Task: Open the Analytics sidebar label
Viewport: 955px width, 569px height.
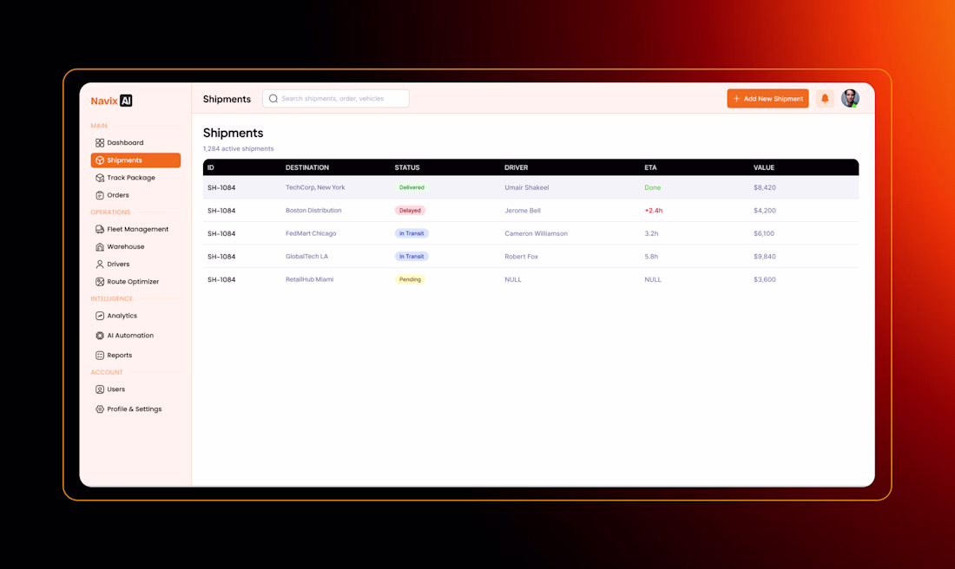Action: (x=122, y=316)
